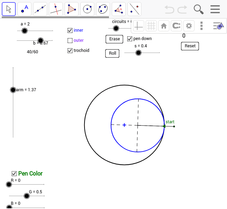Click the B = 0 slider handle
Screen dimensions: 227x209
point(9,207)
